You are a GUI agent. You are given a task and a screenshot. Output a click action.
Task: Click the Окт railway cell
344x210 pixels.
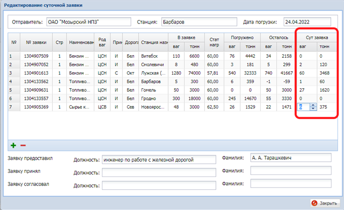tap(131, 73)
